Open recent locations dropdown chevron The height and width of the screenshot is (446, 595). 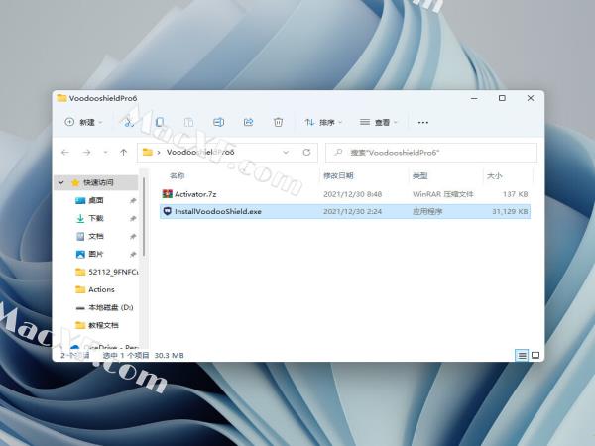pos(106,153)
